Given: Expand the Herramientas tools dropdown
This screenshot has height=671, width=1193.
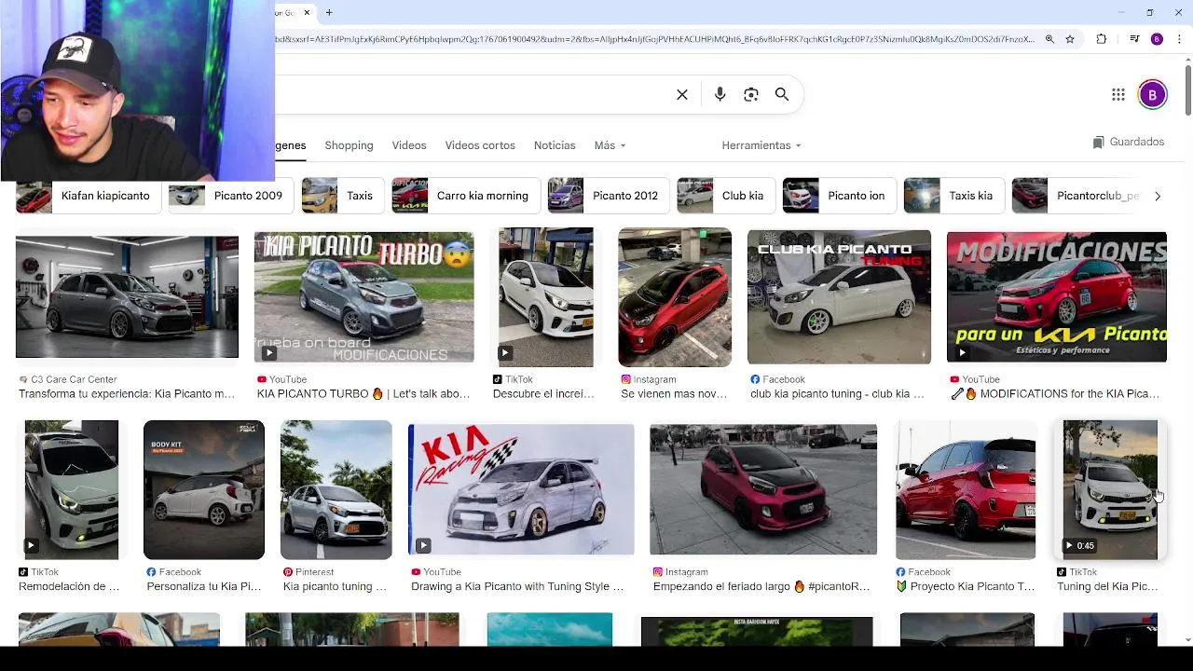Looking at the screenshot, I should point(761,145).
